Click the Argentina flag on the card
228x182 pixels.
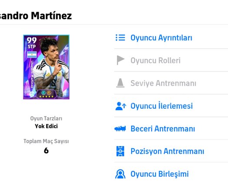32,55
